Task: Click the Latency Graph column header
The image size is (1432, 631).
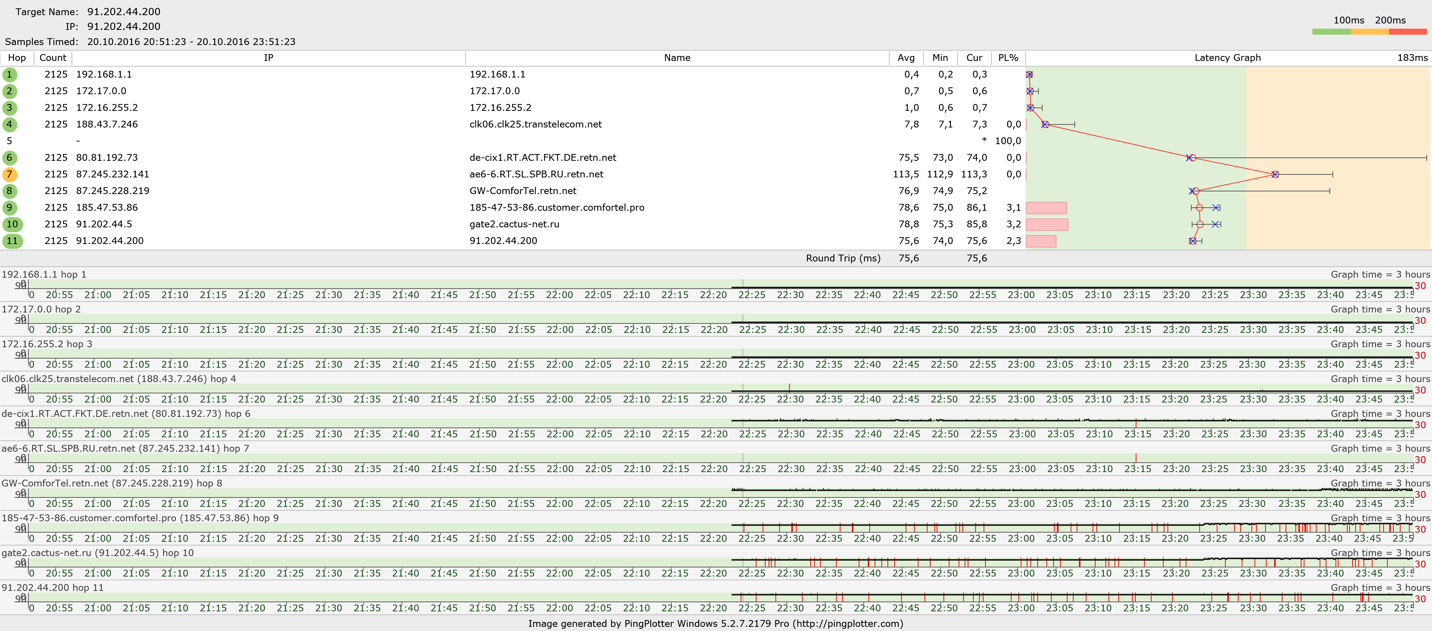Action: [x=1228, y=58]
